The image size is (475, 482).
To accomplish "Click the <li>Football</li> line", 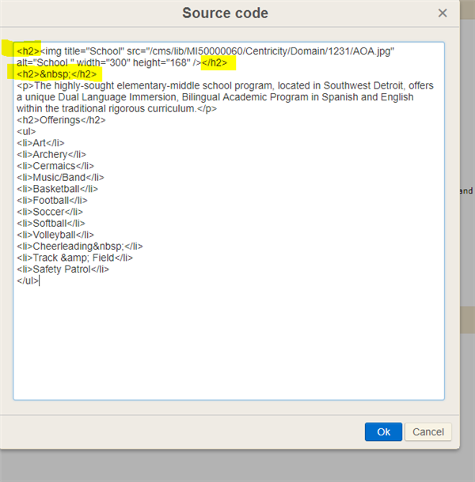I will [52, 201].
